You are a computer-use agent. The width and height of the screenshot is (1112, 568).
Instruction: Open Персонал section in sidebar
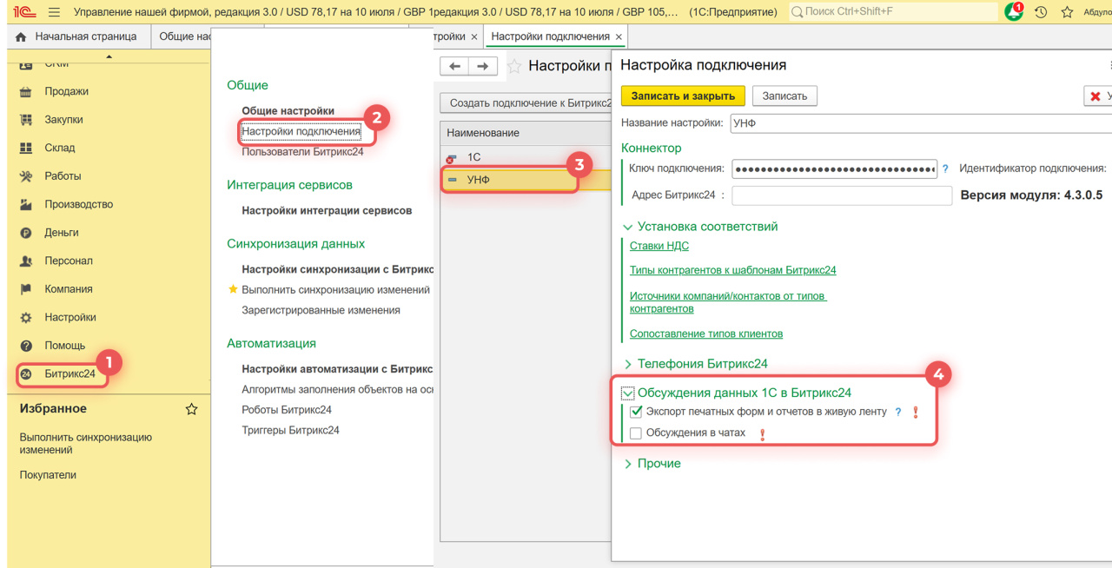click(69, 261)
